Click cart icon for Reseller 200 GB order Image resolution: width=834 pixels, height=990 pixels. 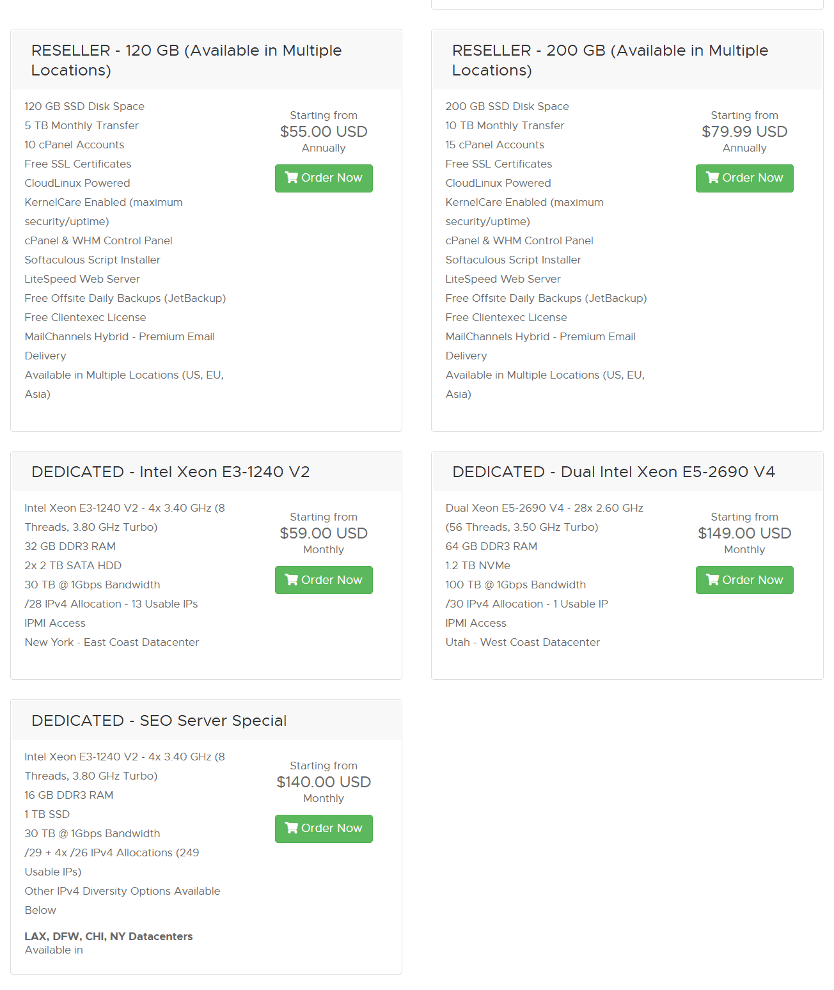coord(712,178)
